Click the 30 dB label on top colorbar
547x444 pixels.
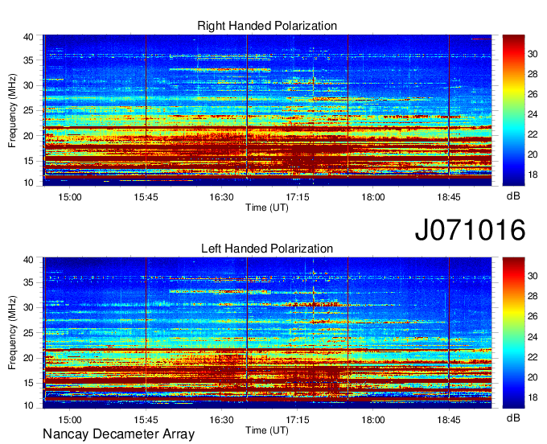(x=533, y=54)
